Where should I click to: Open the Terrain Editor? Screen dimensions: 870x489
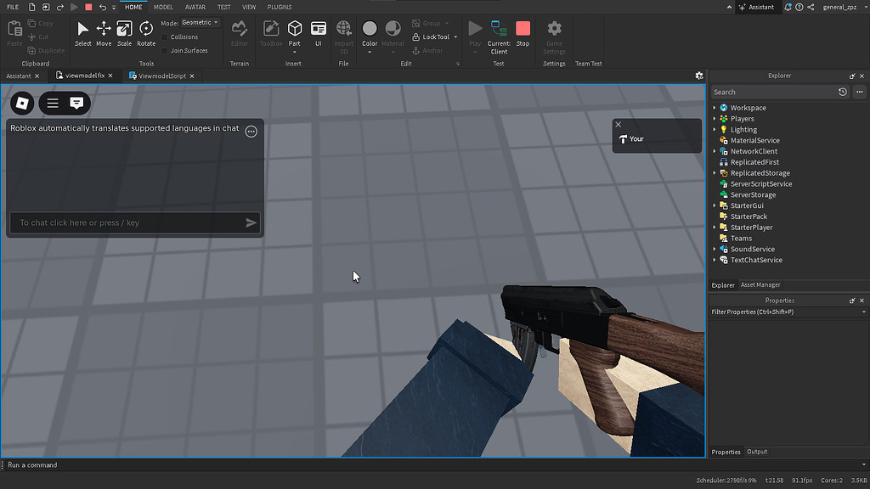pyautogui.click(x=239, y=32)
